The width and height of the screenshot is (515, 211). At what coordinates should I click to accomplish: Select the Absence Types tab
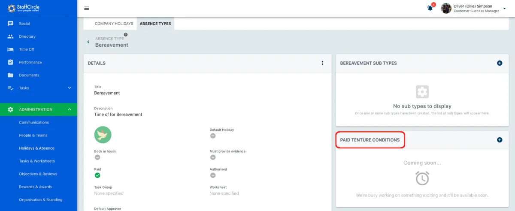155,24
